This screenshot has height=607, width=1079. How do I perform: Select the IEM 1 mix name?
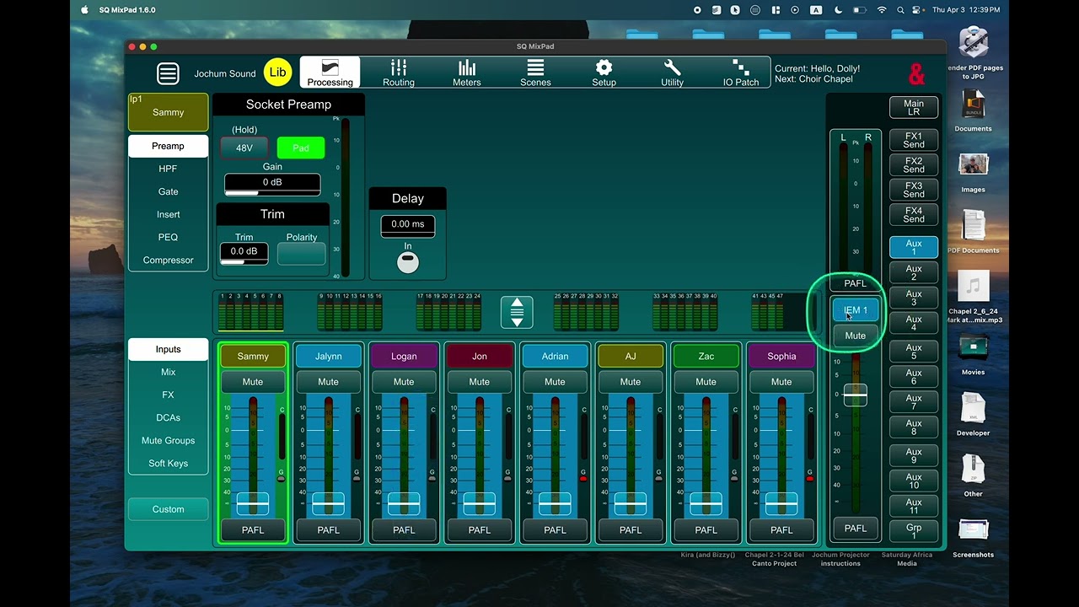856,310
